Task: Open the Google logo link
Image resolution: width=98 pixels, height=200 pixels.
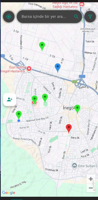Action: [9, 193]
